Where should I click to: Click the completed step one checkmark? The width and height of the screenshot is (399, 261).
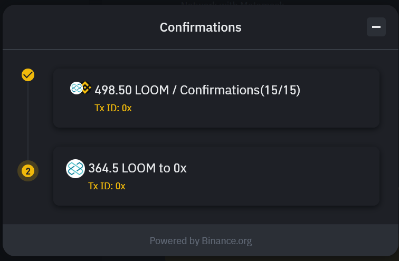click(28, 75)
